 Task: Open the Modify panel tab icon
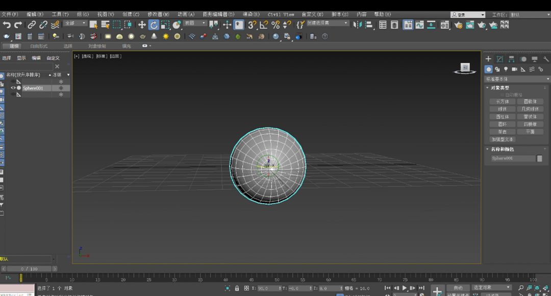pos(500,59)
